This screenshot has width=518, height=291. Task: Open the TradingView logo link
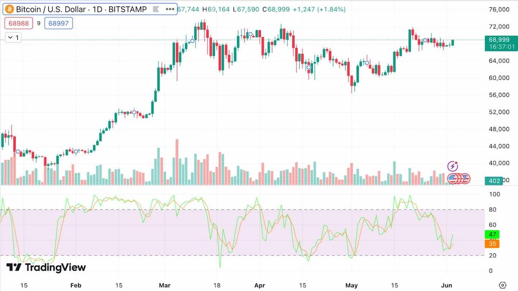[46, 267]
